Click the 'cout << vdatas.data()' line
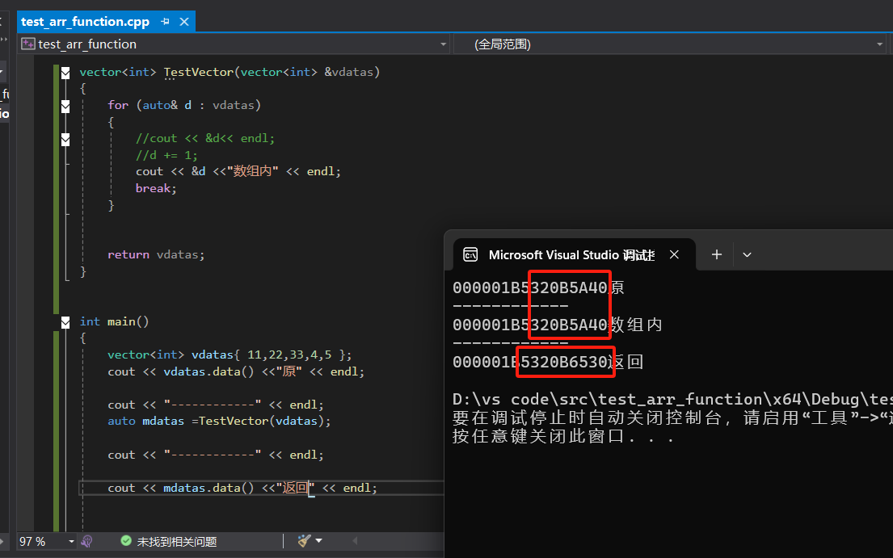893x558 pixels. click(236, 371)
